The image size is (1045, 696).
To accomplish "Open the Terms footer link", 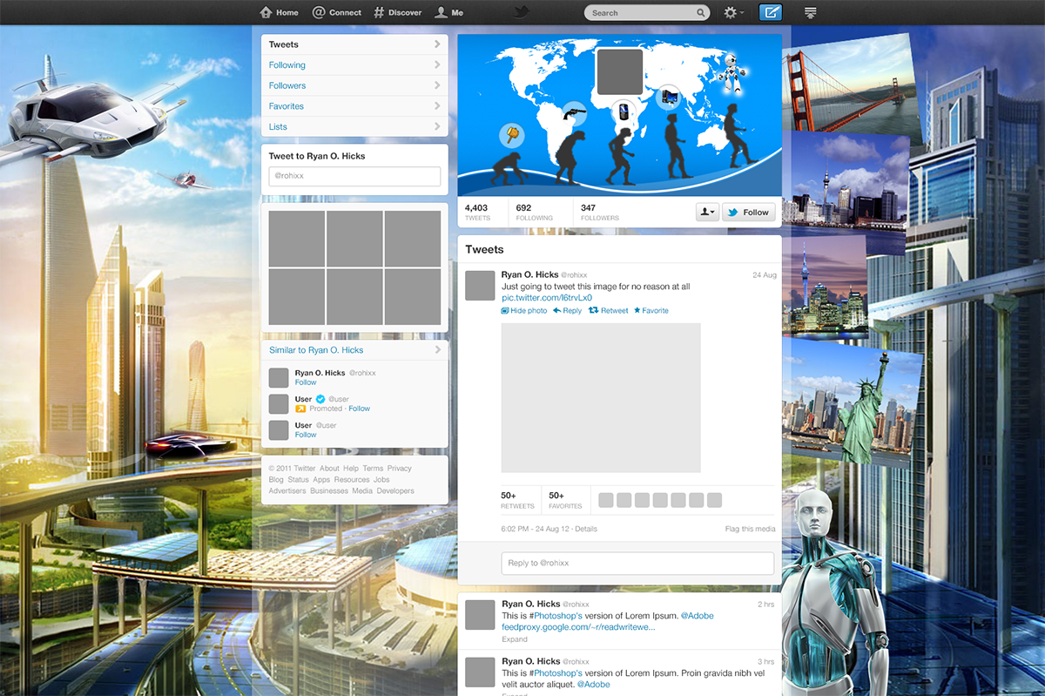I will 373,469.
